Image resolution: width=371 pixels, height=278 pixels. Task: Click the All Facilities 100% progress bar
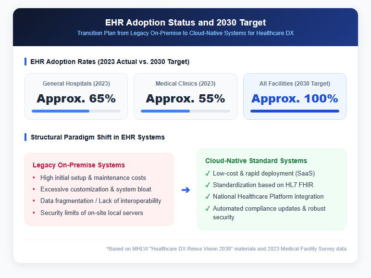point(295,111)
